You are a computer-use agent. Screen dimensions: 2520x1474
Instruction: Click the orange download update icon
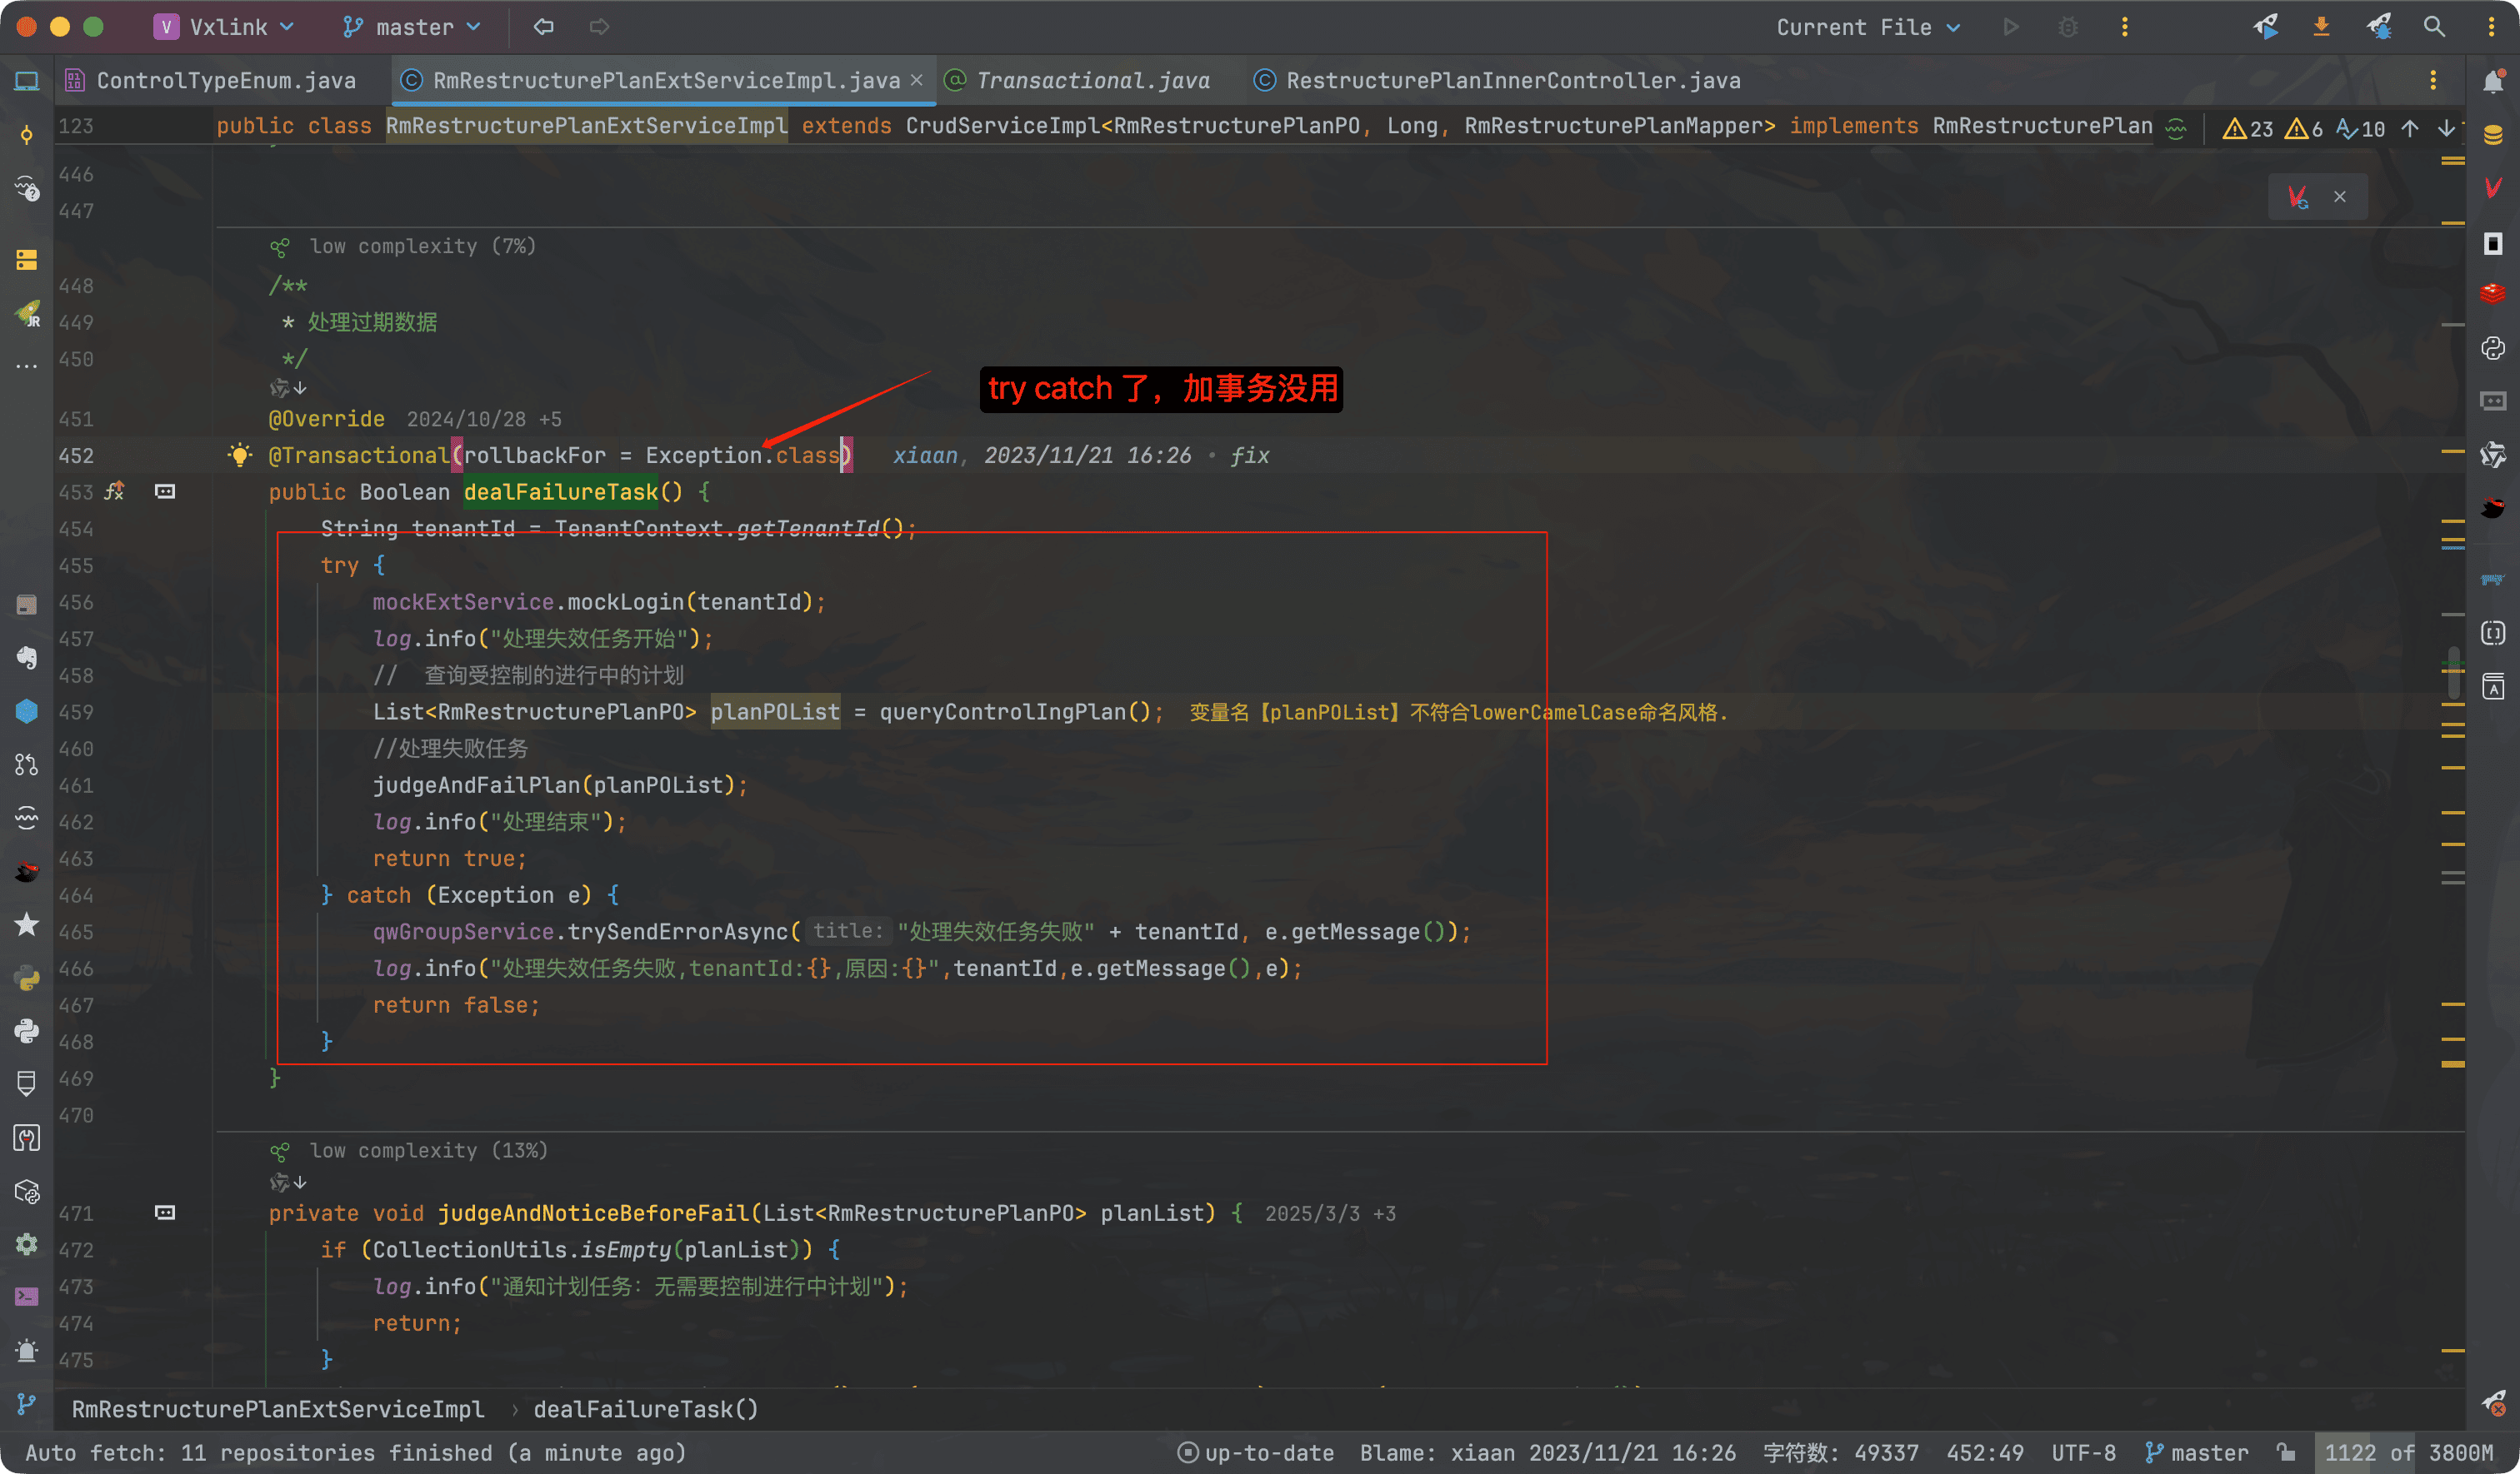(2322, 27)
